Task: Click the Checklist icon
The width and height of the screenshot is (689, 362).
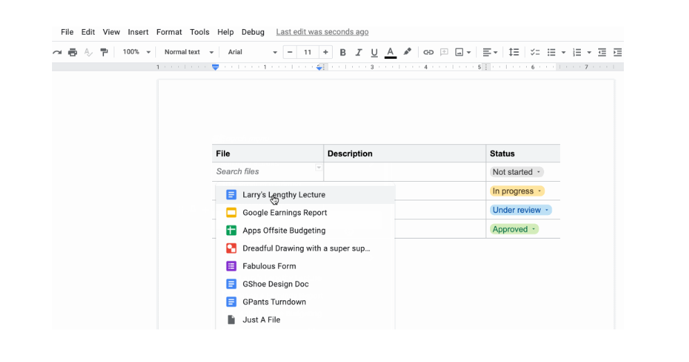Action: (x=535, y=52)
